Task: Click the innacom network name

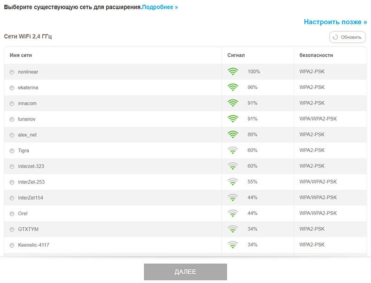Action: [x=27, y=103]
